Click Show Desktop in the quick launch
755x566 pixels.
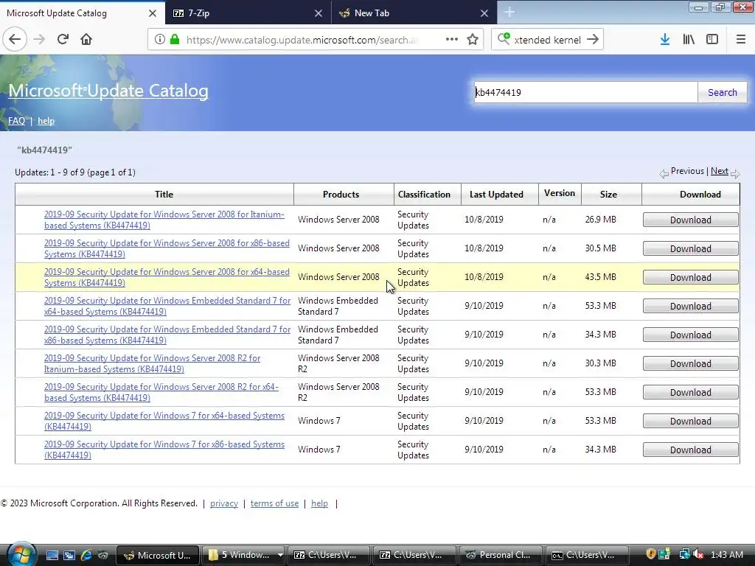pos(52,555)
